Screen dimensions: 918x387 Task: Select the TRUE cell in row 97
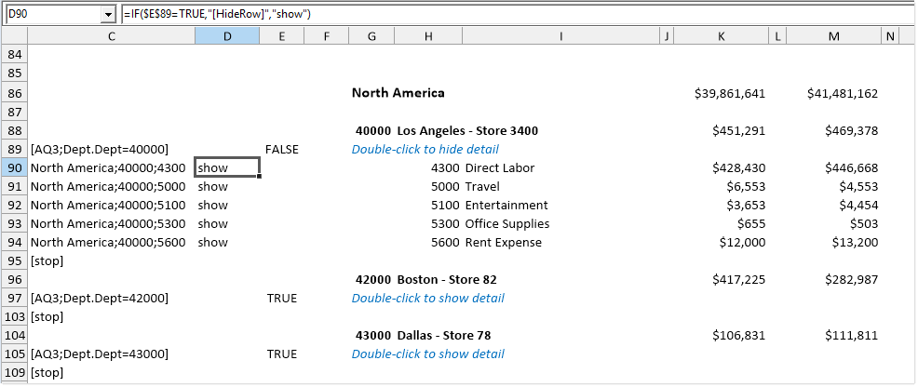click(x=281, y=299)
